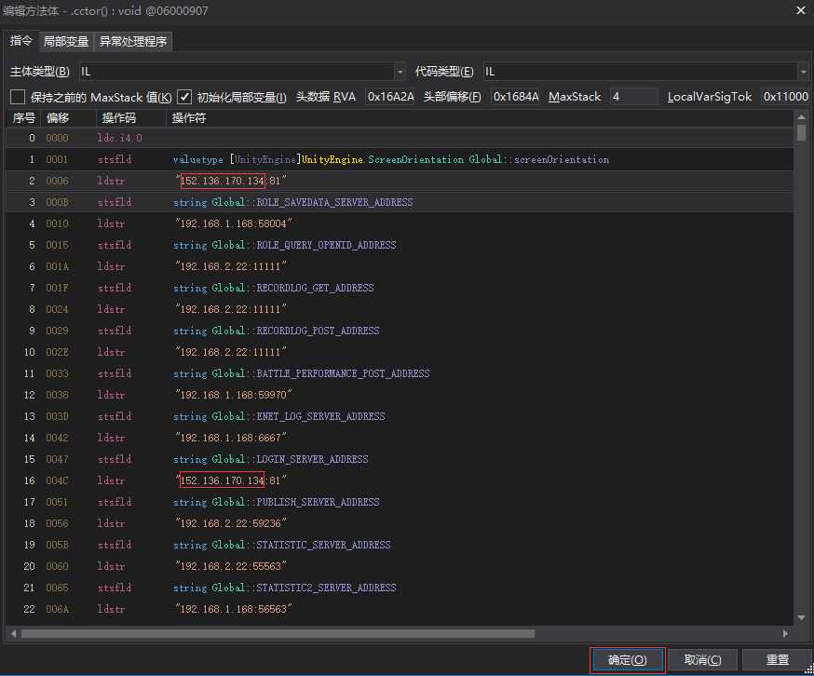Image resolution: width=814 pixels, height=676 pixels.
Task: Click the LocalVarSigTok field
Action: 784,97
